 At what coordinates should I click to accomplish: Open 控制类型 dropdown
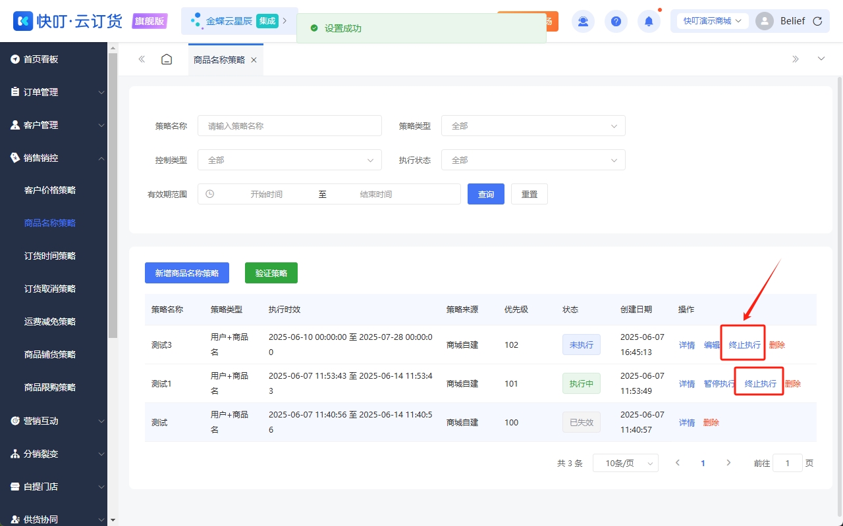[290, 160]
